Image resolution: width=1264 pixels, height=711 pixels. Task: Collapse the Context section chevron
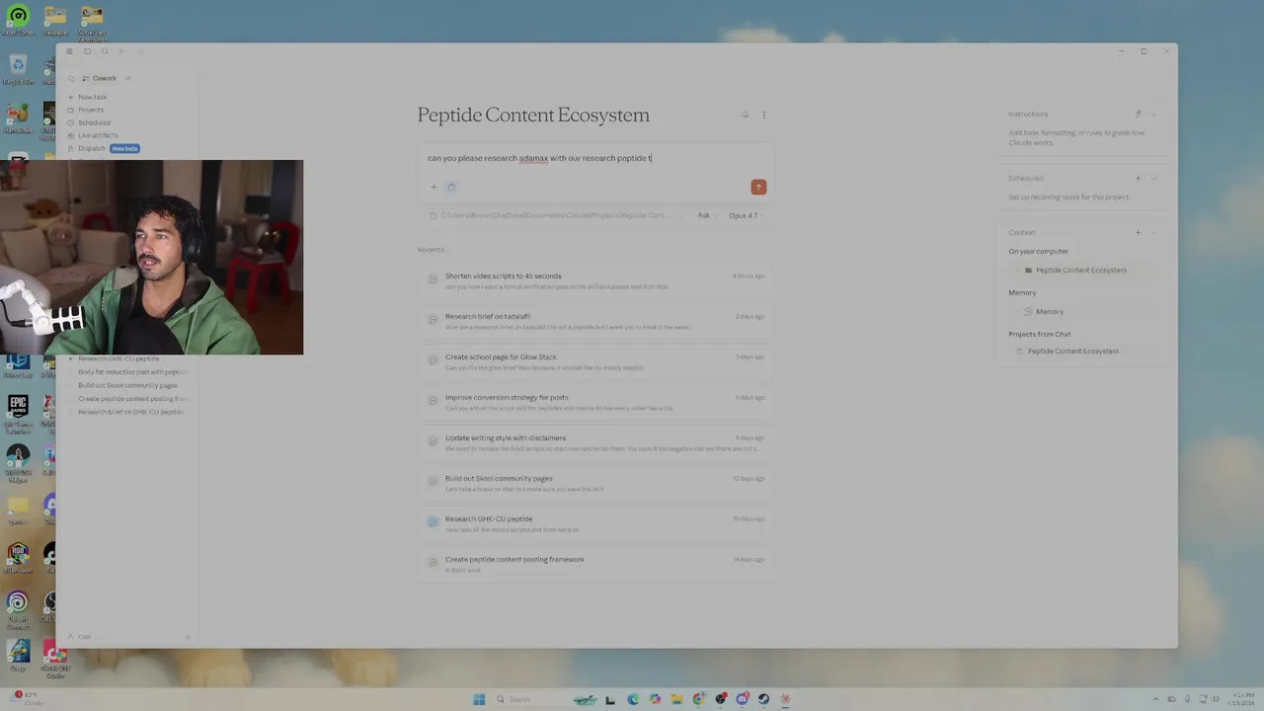pyautogui.click(x=1153, y=232)
